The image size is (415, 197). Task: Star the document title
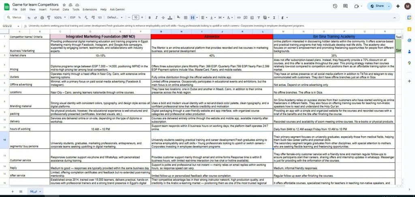[x=64, y=5]
